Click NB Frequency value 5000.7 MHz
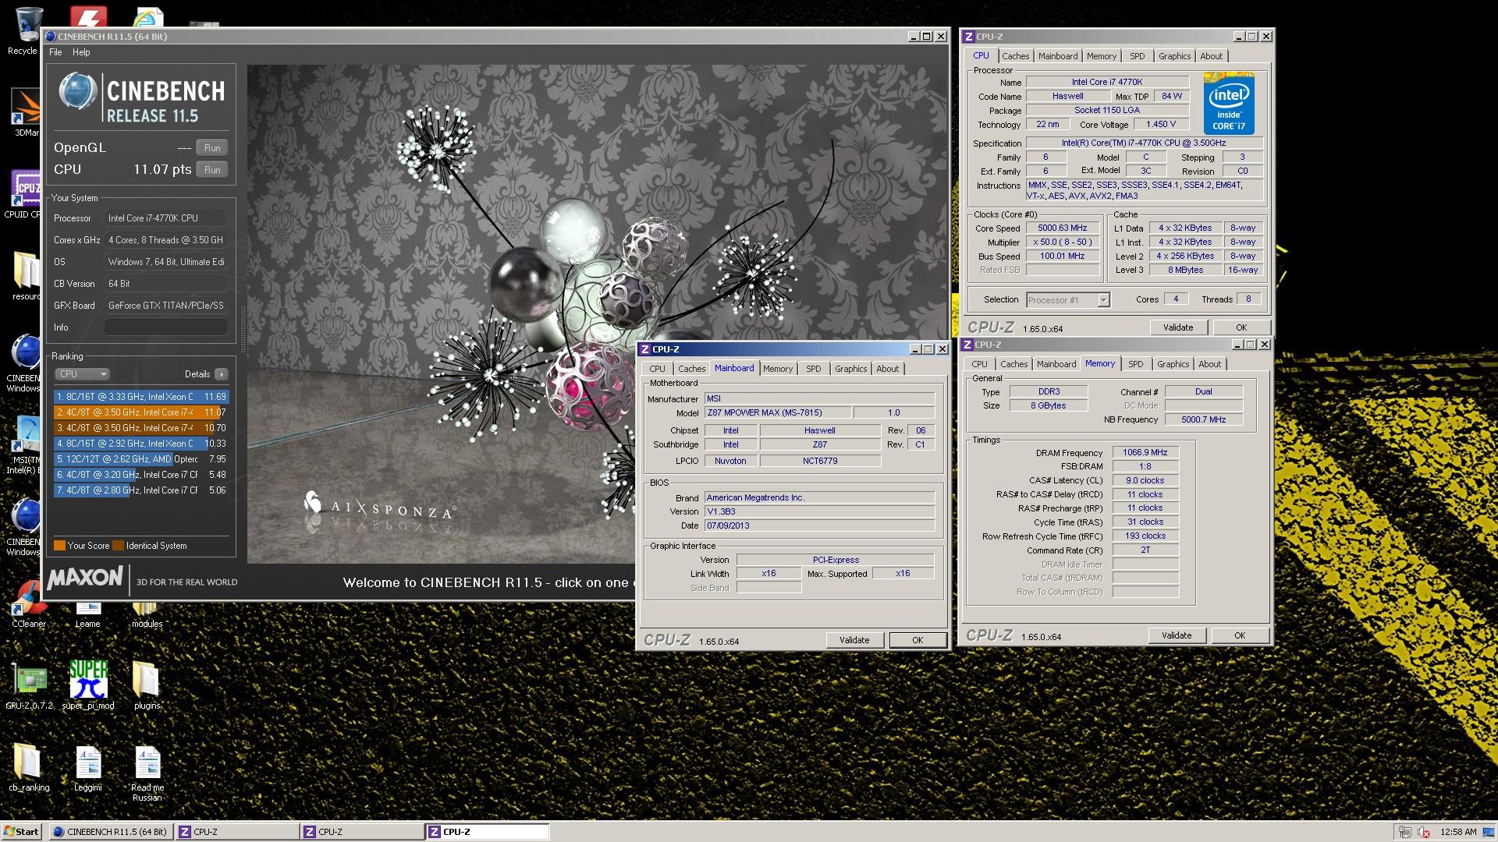Screen dimensions: 1498x842 click(1203, 419)
